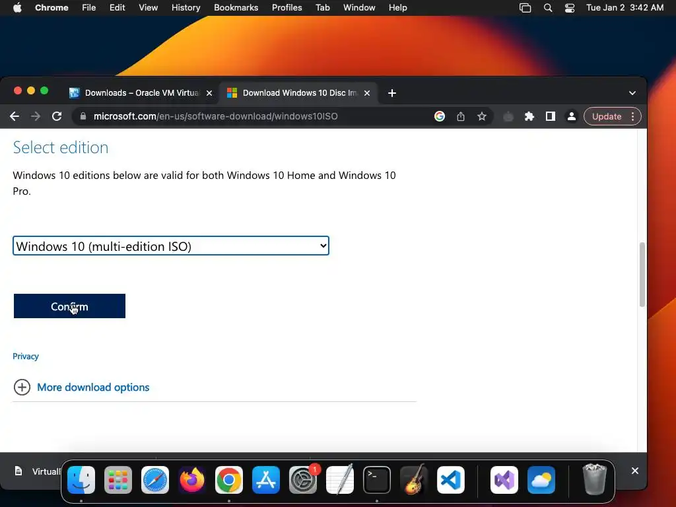Open the Chrome profile avatar
676x507 pixels.
[x=571, y=116]
